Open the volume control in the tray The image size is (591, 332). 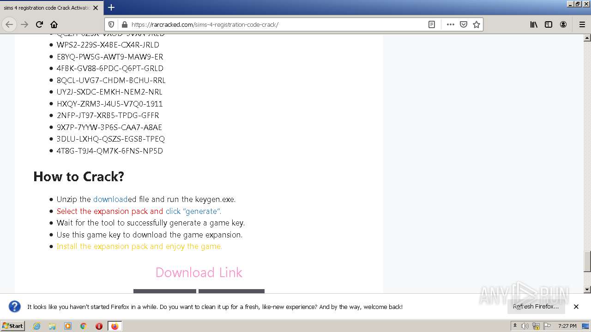click(x=525, y=326)
